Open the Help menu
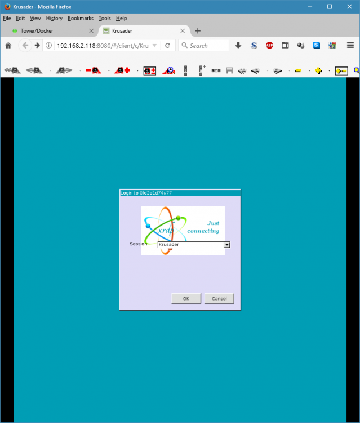 [121, 18]
